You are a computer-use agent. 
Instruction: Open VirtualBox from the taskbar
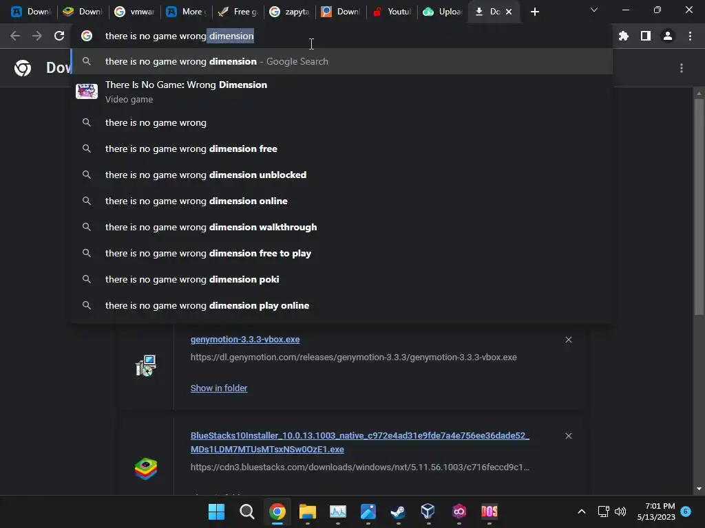(428, 511)
